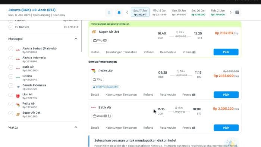This screenshot has height=147, width=261.
Task: Collapse the Maskapai filter section
Action: [76, 39]
